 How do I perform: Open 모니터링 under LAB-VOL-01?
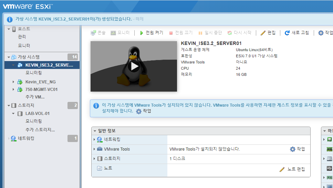(33, 121)
